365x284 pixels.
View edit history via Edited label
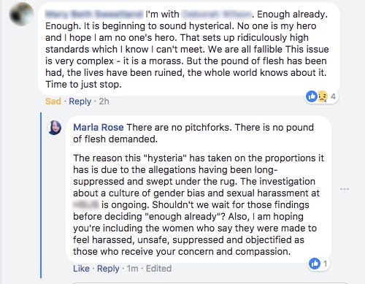click(x=158, y=269)
